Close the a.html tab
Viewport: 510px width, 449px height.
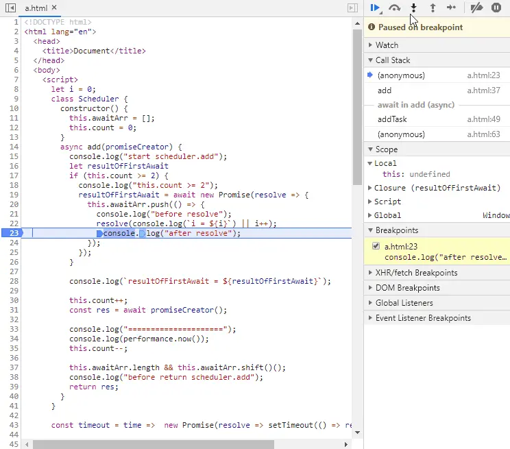[54, 7]
